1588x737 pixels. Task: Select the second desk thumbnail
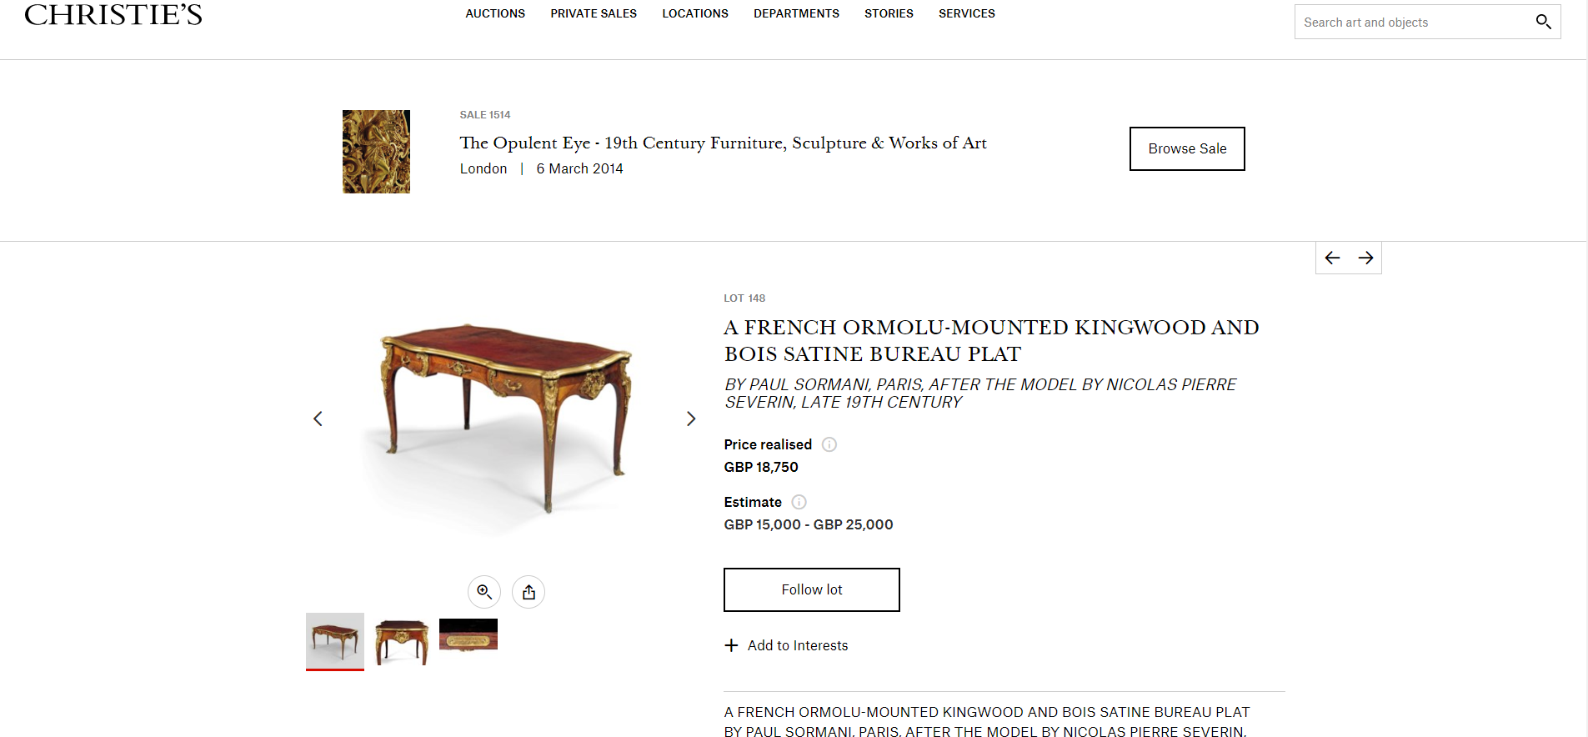[x=402, y=641]
